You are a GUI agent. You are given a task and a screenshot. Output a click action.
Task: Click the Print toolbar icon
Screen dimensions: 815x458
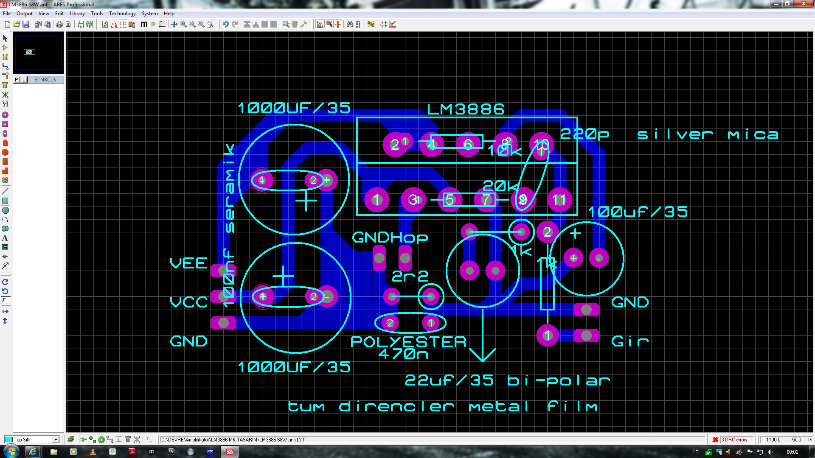59,24
